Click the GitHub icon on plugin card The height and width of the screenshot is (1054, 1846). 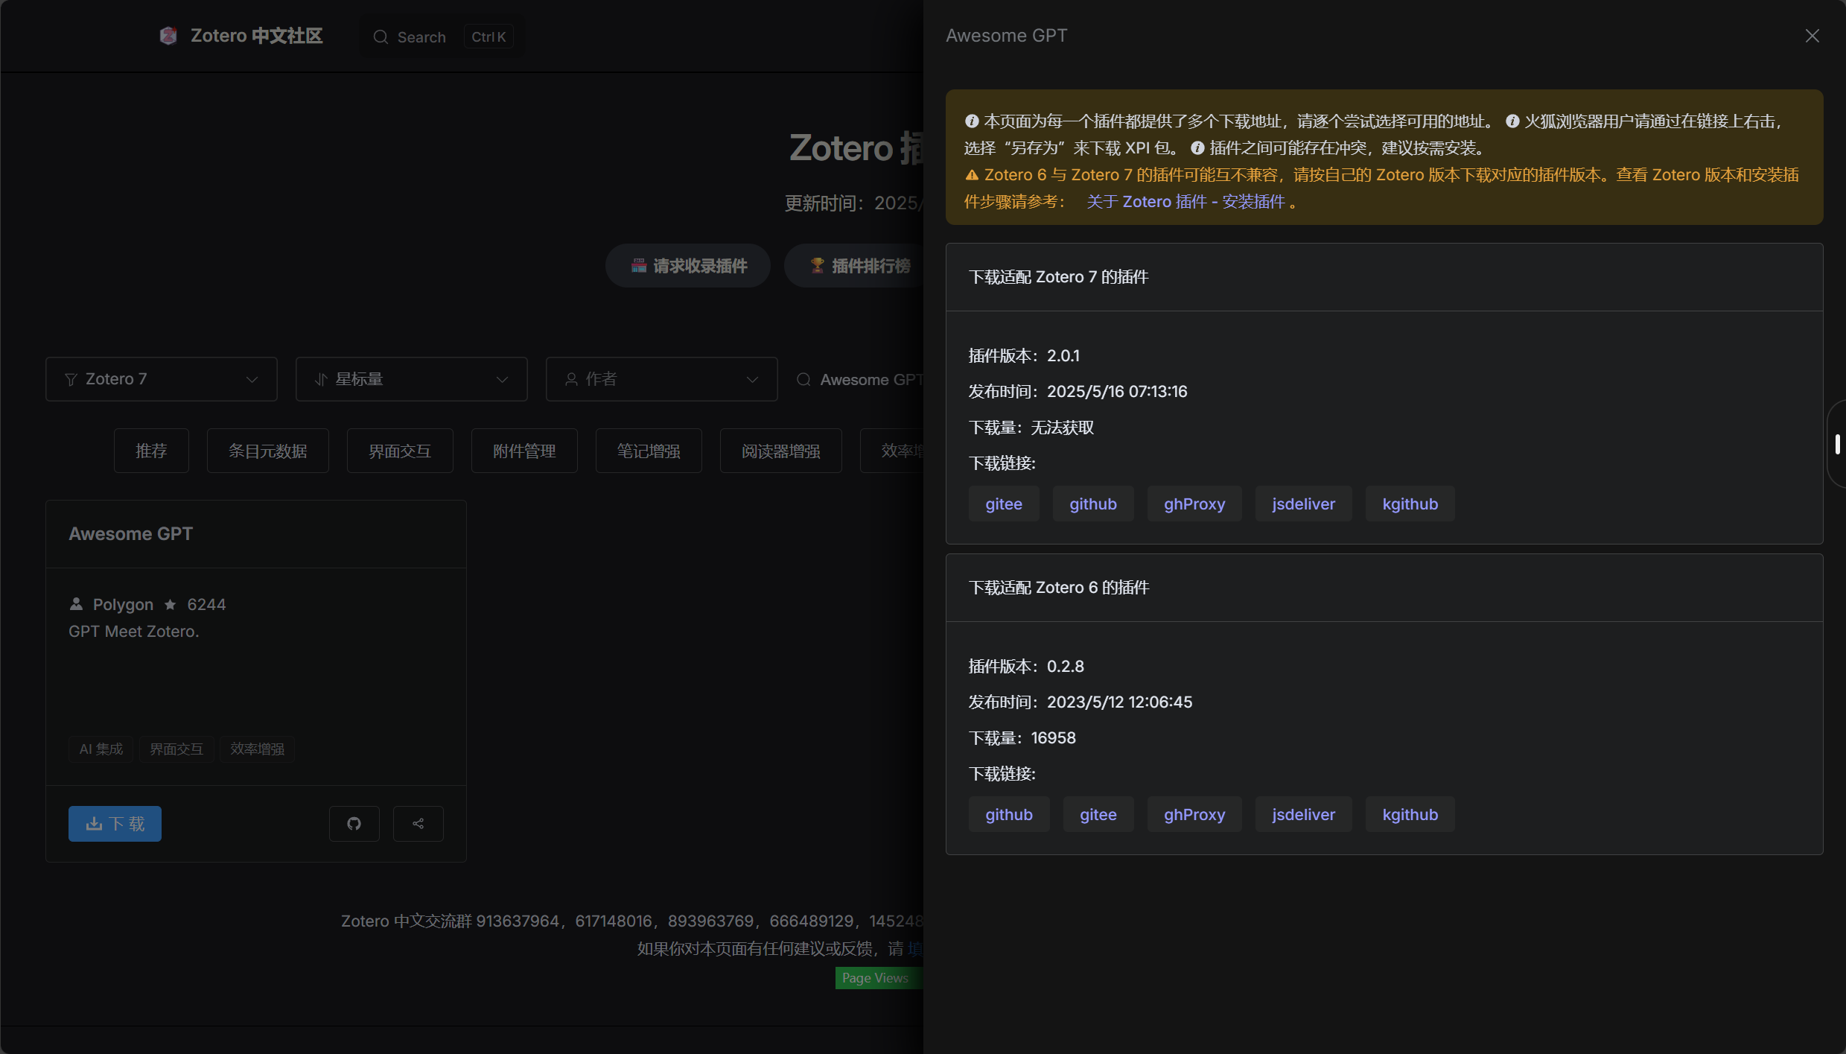point(354,823)
